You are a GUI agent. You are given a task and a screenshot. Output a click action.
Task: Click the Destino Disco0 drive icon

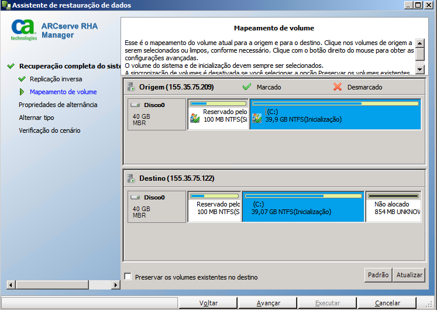click(135, 197)
